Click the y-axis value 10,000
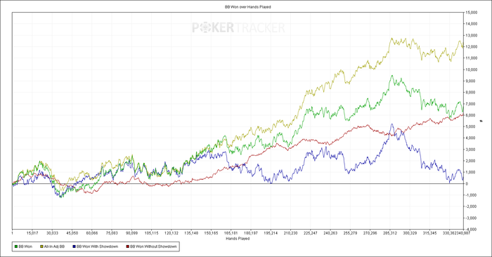Image resolution: width=492 pixels, height=257 pixels. [472, 70]
